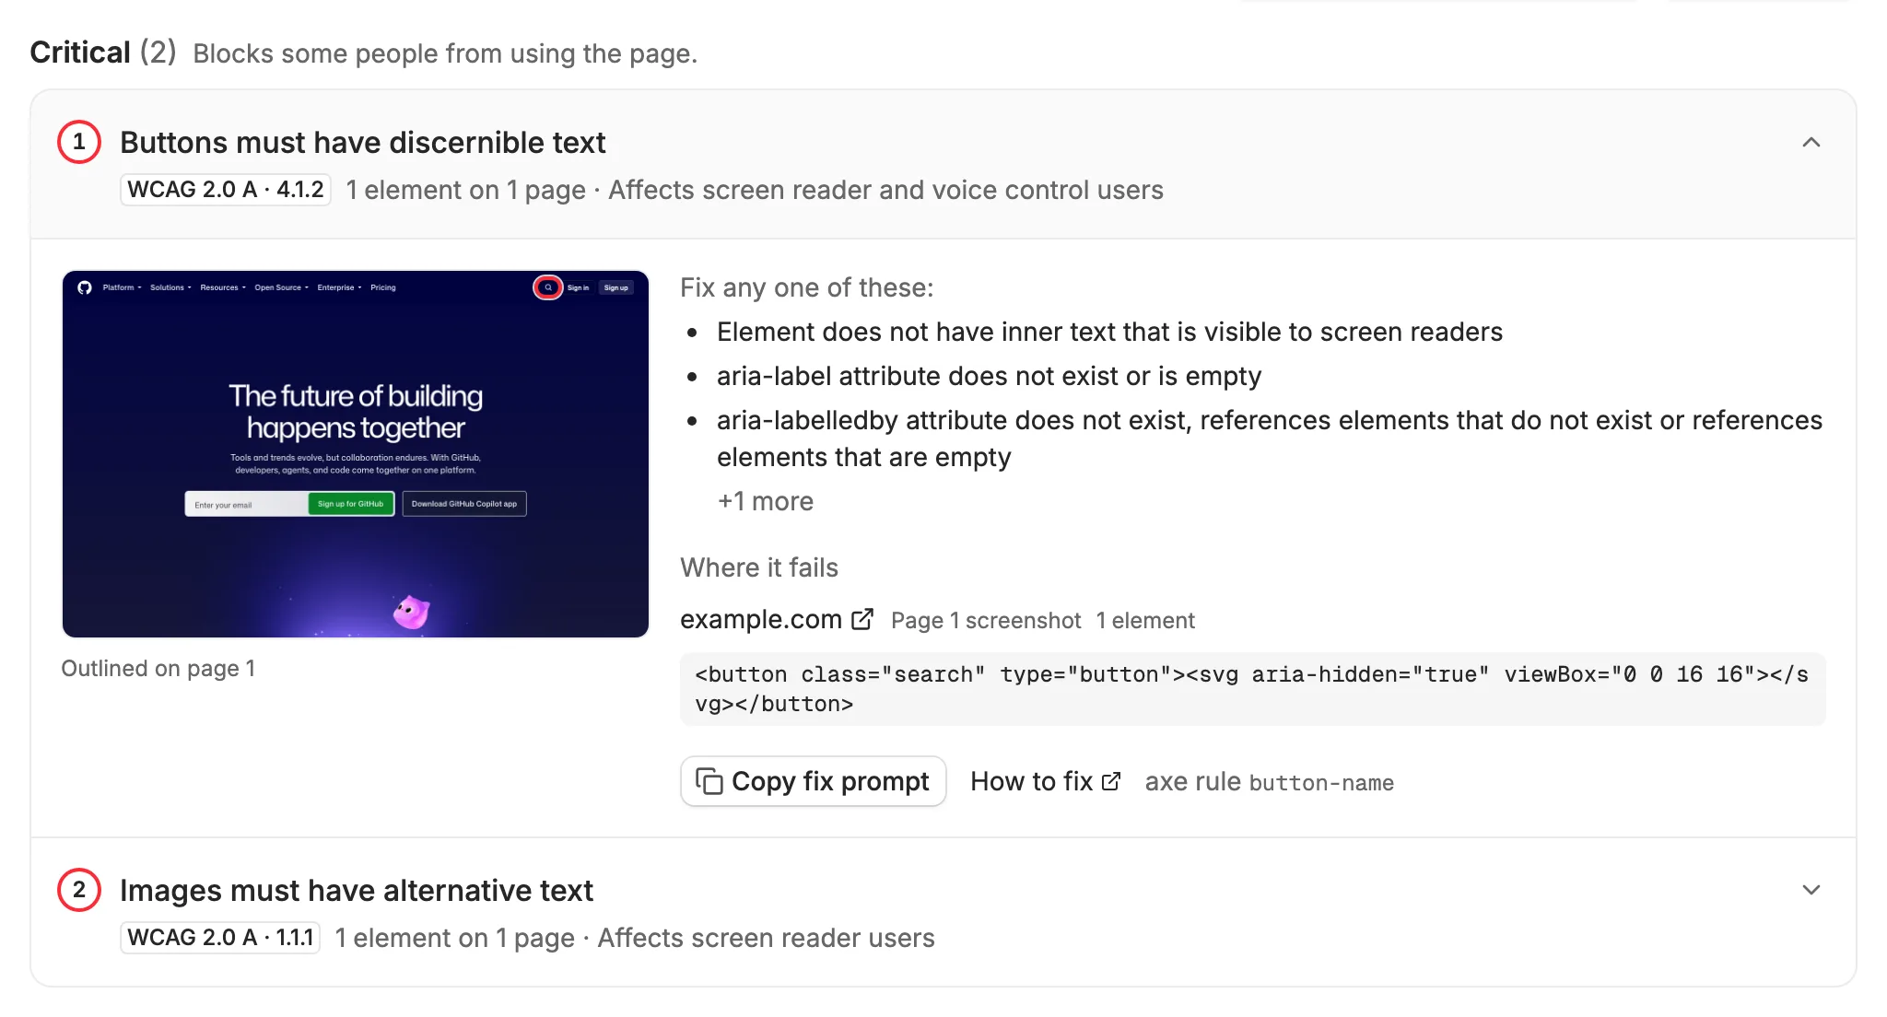
Task: Click the external link icon next to example.com
Action: [862, 619]
